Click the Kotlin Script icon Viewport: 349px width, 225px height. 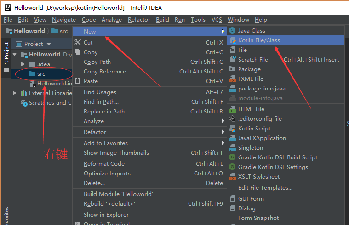233,128
